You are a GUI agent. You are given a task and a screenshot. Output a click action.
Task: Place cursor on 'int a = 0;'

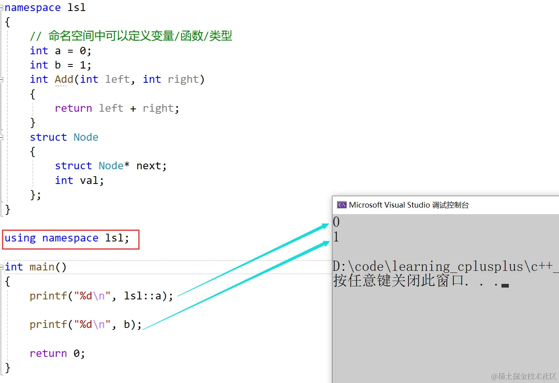[x=60, y=51]
